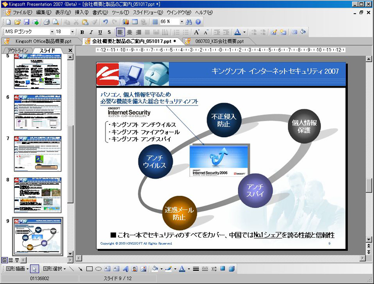Open the zoom percentage dropdown showing 66 %
The width and height of the screenshot is (374, 284).
(182, 22)
